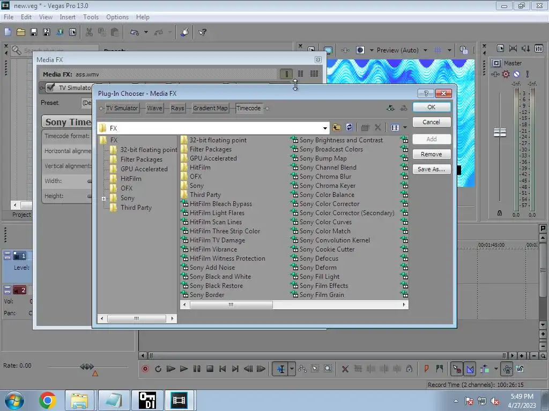Toggle the TV Simulator effect checkbox
Image resolution: width=549 pixels, height=411 pixels.
point(50,87)
